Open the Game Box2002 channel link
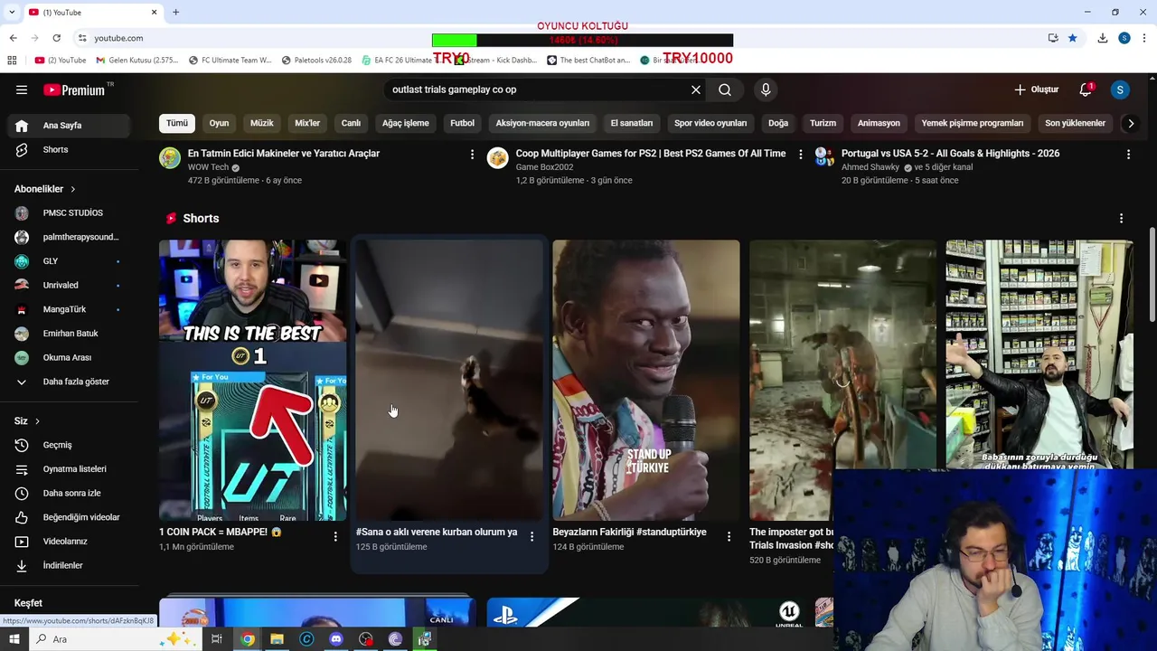The height and width of the screenshot is (651, 1157). pyautogui.click(x=544, y=167)
